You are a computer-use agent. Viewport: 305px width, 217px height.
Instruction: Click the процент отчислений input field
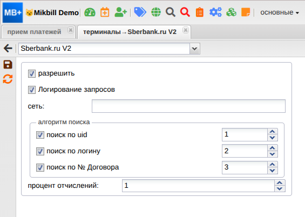pos(199,186)
